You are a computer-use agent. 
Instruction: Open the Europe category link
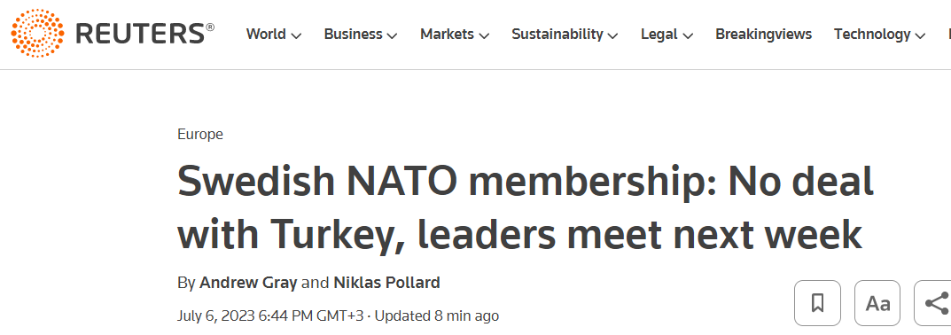click(x=200, y=134)
